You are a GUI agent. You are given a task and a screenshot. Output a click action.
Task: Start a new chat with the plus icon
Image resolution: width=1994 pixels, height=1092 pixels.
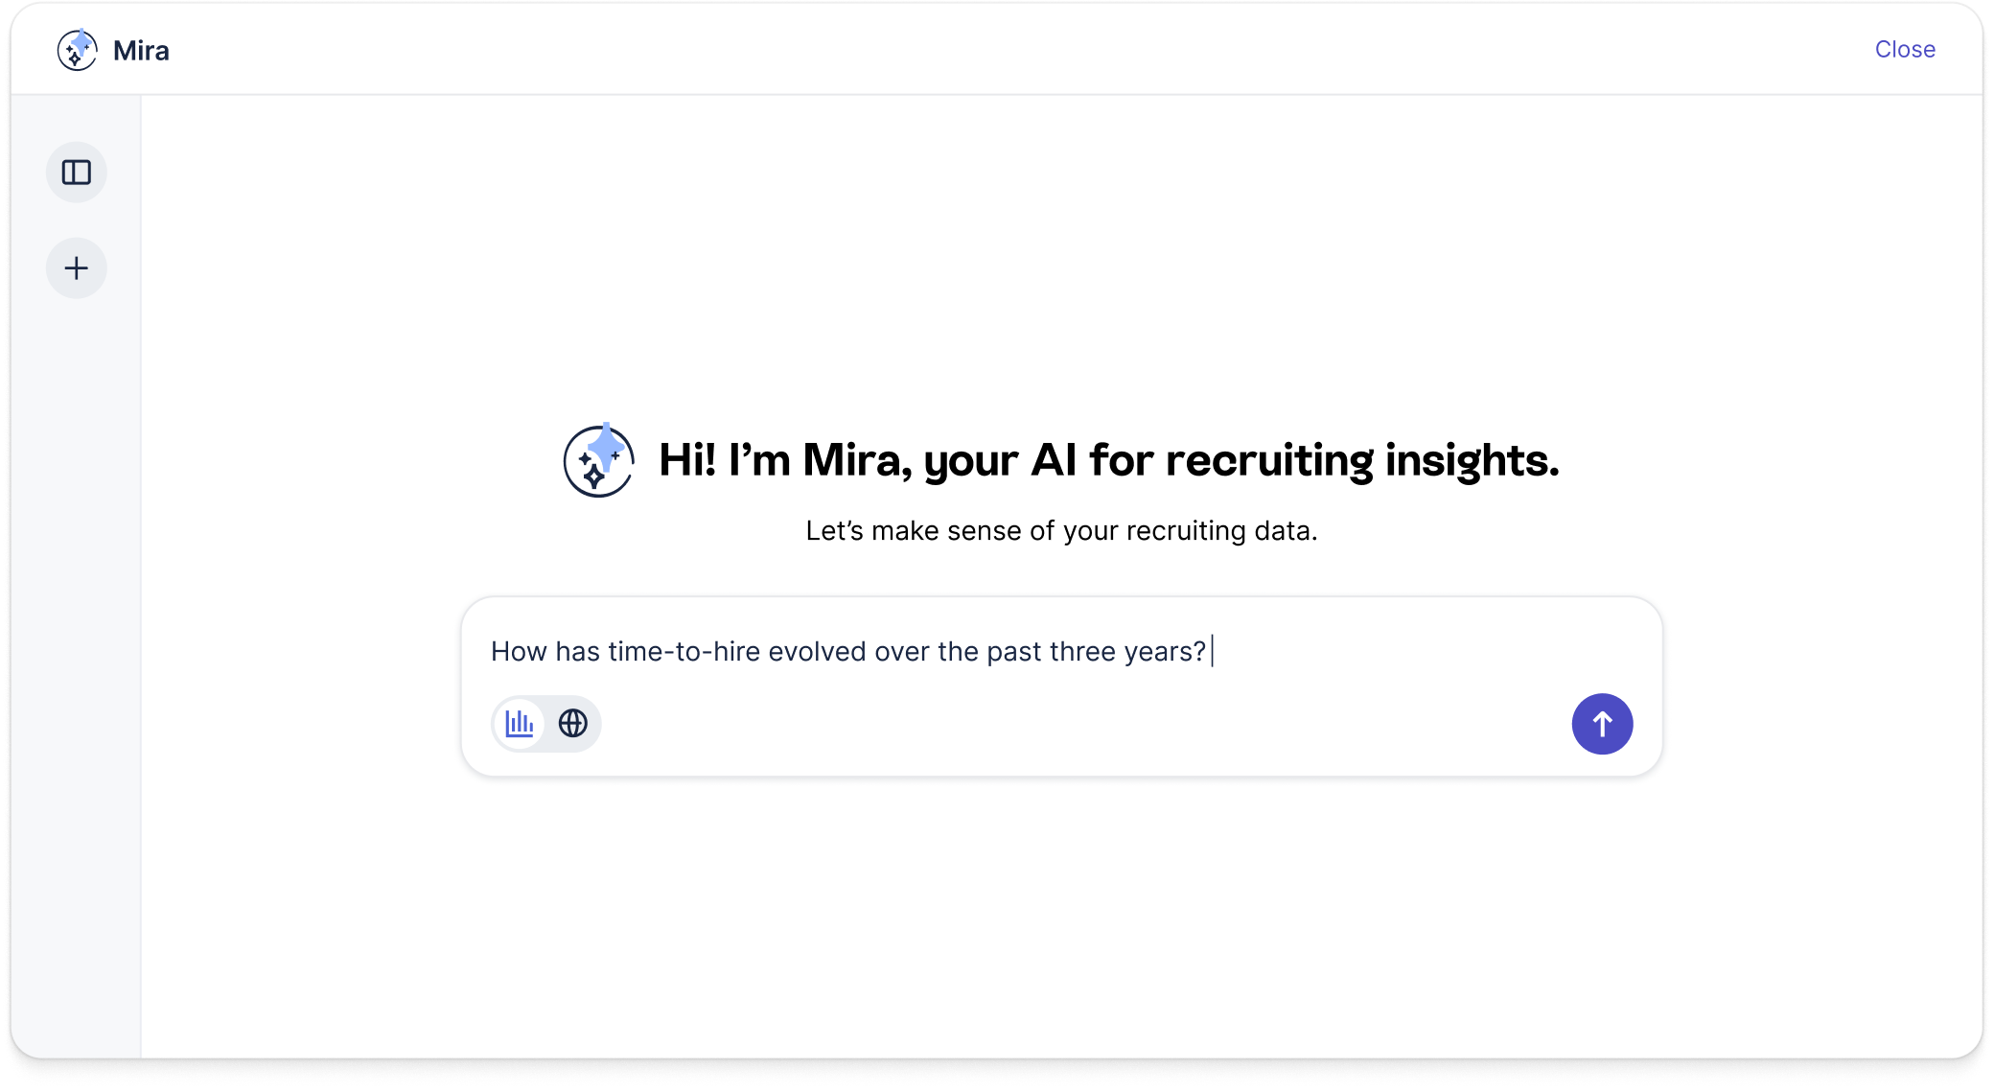pos(77,268)
